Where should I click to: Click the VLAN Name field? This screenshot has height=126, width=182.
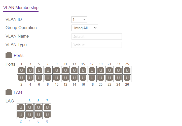[x=97, y=37]
